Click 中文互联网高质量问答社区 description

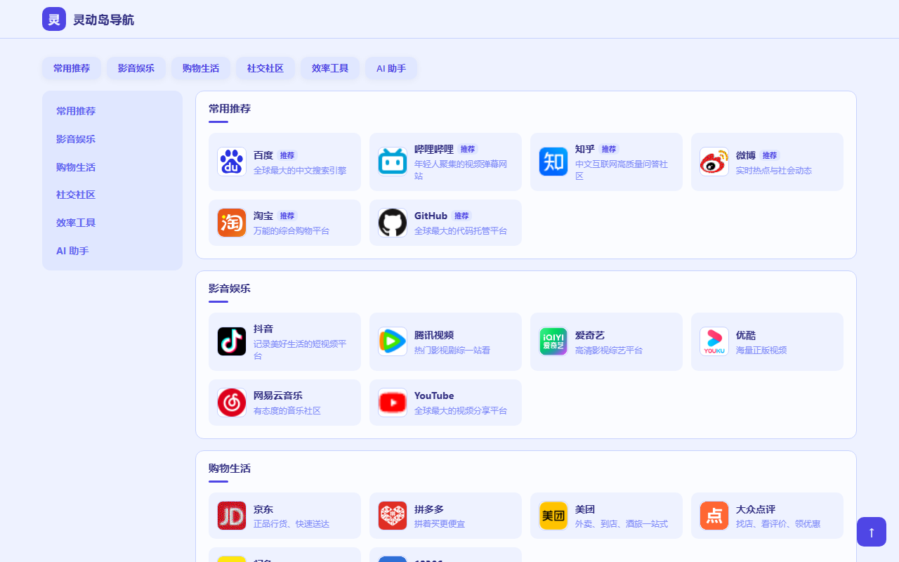tap(622, 169)
